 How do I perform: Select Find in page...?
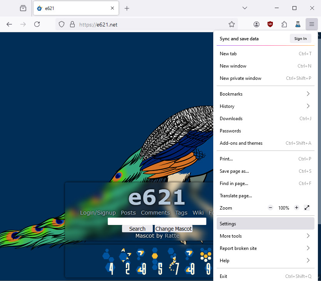pyautogui.click(x=265, y=183)
